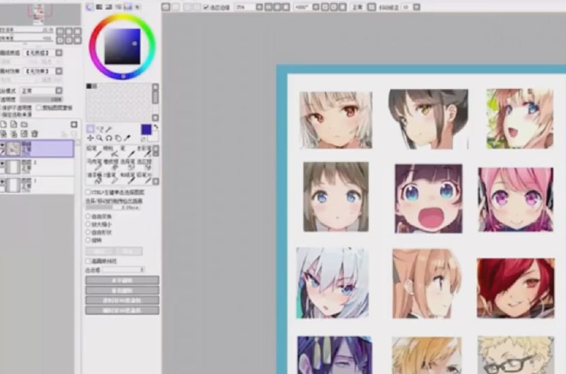Screen dimensions: 566x374
Task: Choose the paint bucket (油漆桶) tool
Action: (96, 177)
